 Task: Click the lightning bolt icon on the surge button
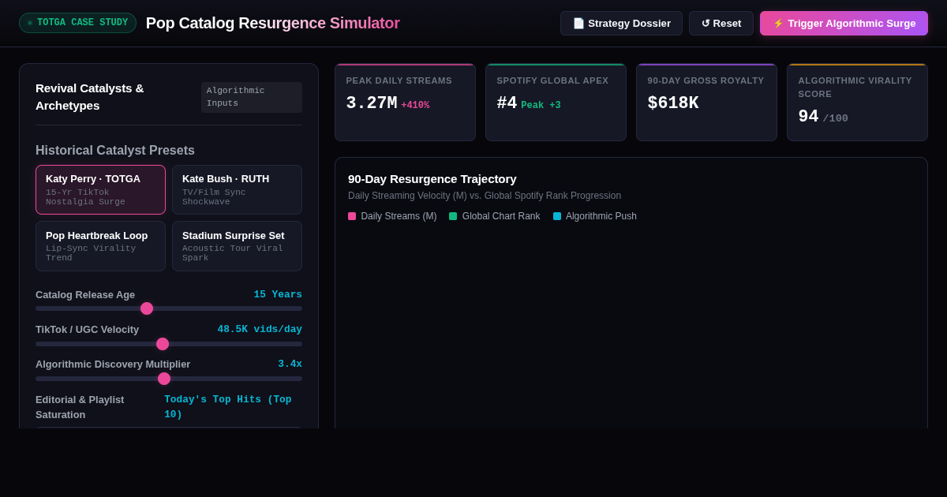coord(778,23)
